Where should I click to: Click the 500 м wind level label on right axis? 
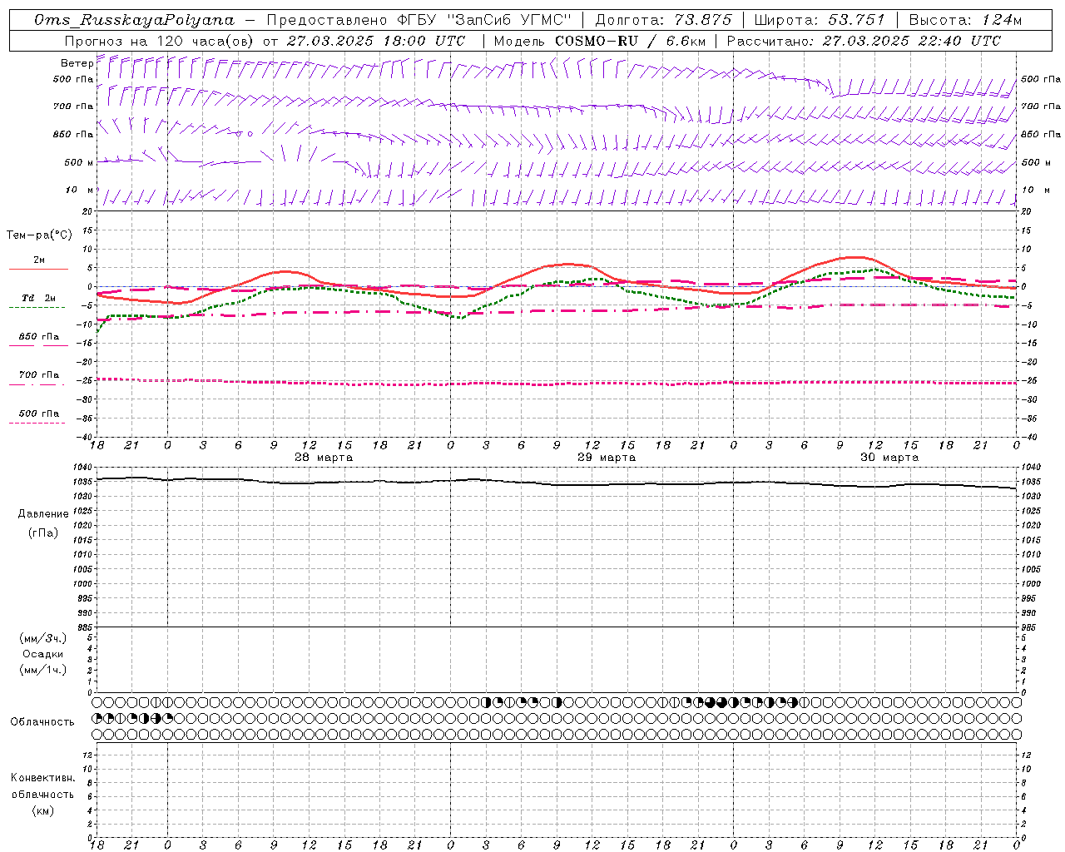[1036, 162]
